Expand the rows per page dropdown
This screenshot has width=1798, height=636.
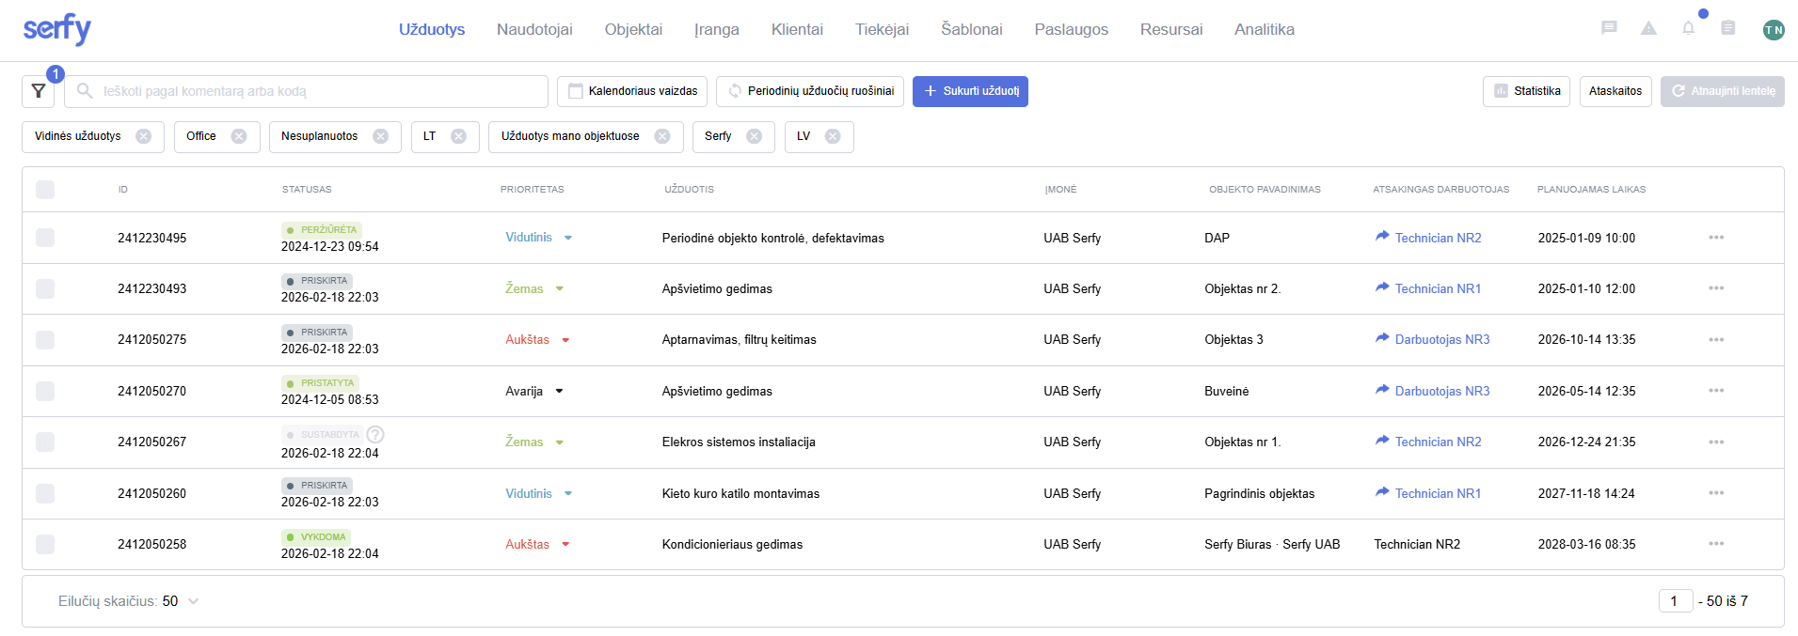[x=193, y=601]
